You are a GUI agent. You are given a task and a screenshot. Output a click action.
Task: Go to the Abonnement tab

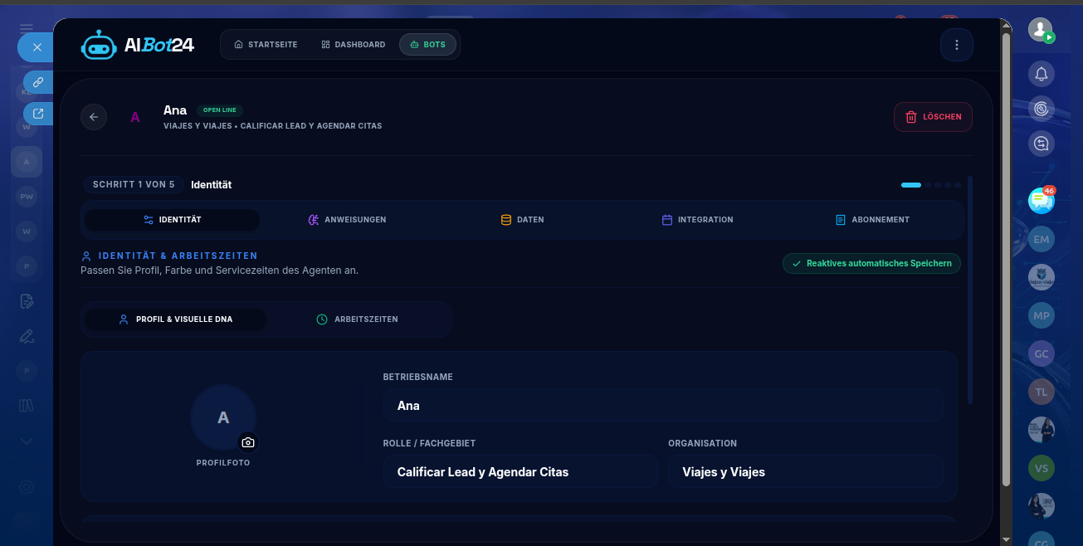tap(872, 220)
